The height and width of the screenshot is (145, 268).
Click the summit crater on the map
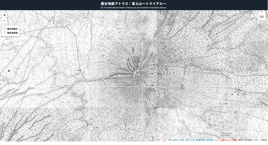138,74
